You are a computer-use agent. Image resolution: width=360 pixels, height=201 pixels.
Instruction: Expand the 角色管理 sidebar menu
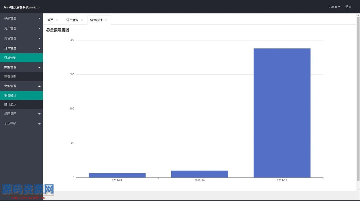coord(21,38)
